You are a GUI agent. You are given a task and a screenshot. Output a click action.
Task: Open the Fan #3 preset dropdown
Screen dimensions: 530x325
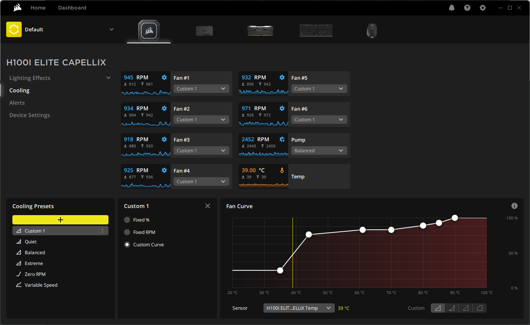point(201,151)
